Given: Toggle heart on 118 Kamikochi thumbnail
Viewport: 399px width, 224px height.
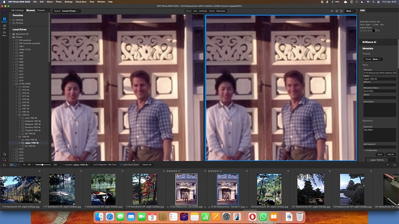Looking at the screenshot, I should click(x=123, y=171).
